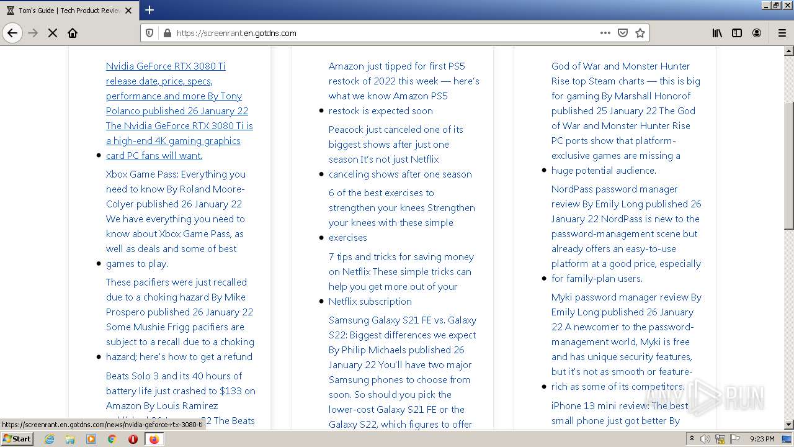Open Peacock canceled shows article
Image resolution: width=794 pixels, height=447 pixels.
[400, 151]
